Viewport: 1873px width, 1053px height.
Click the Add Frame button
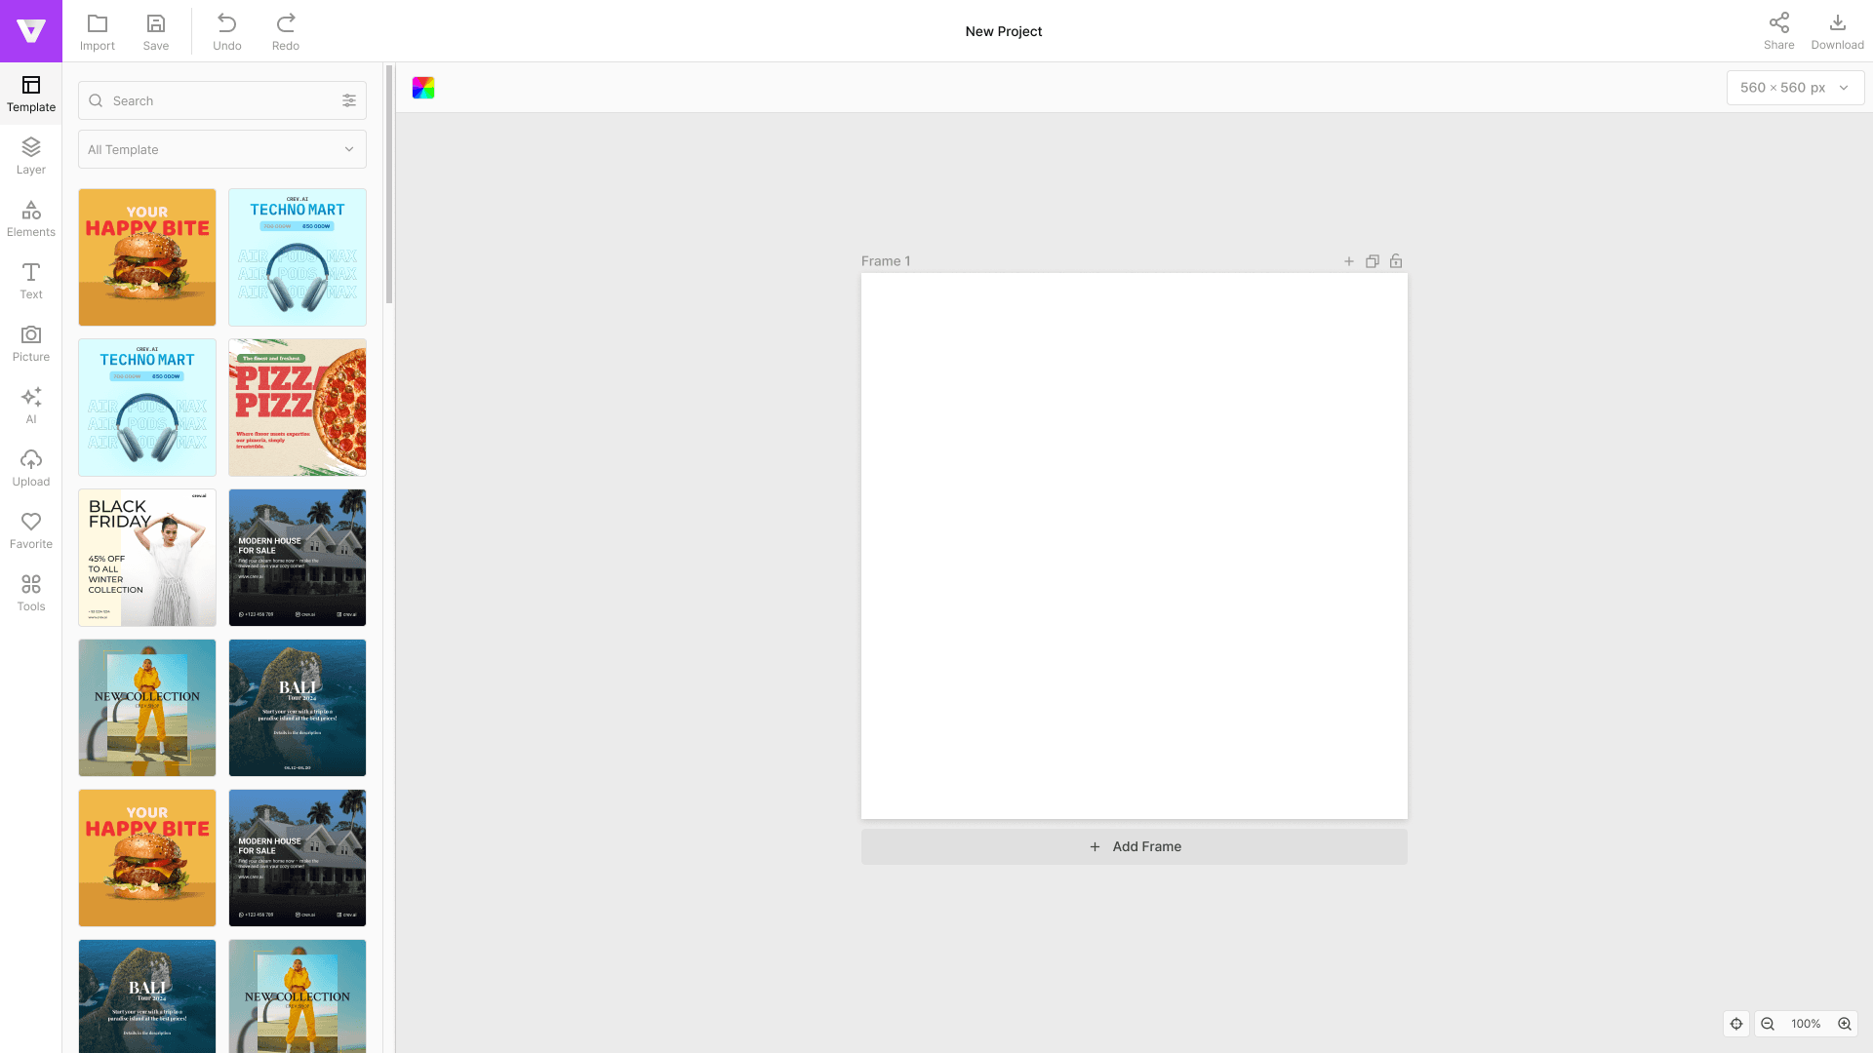point(1134,846)
